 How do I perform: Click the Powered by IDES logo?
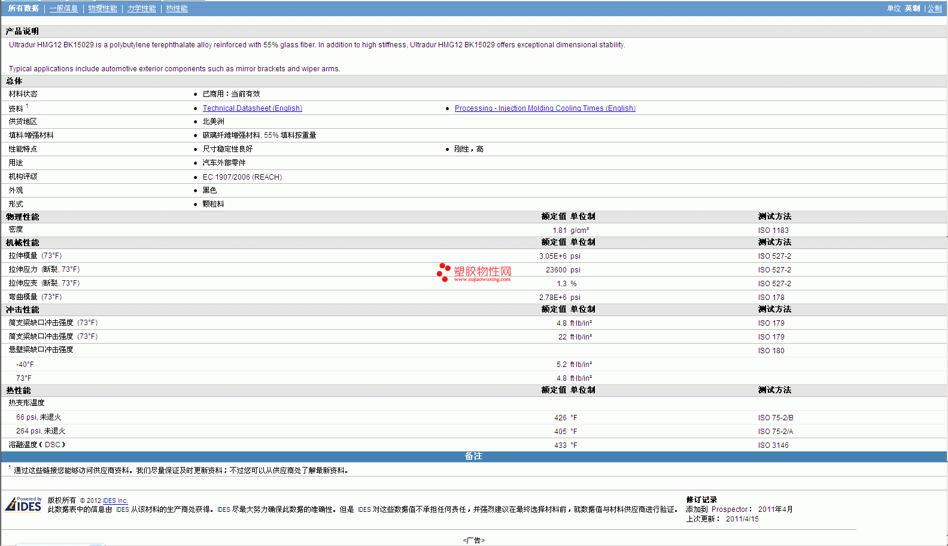click(x=24, y=504)
